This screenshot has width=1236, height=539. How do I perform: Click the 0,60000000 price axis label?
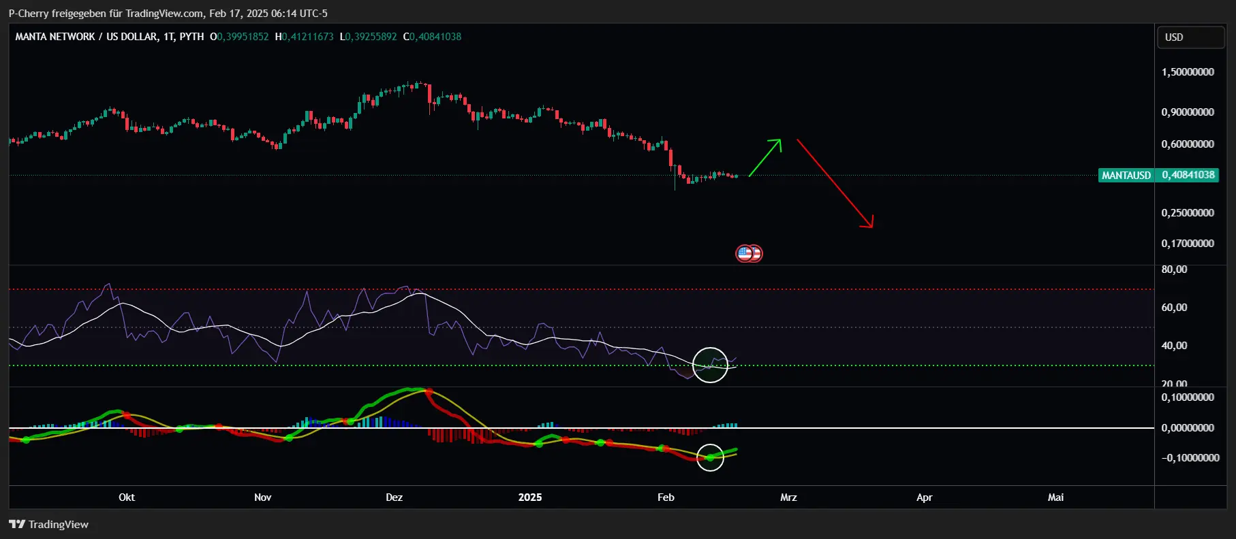[1188, 144]
